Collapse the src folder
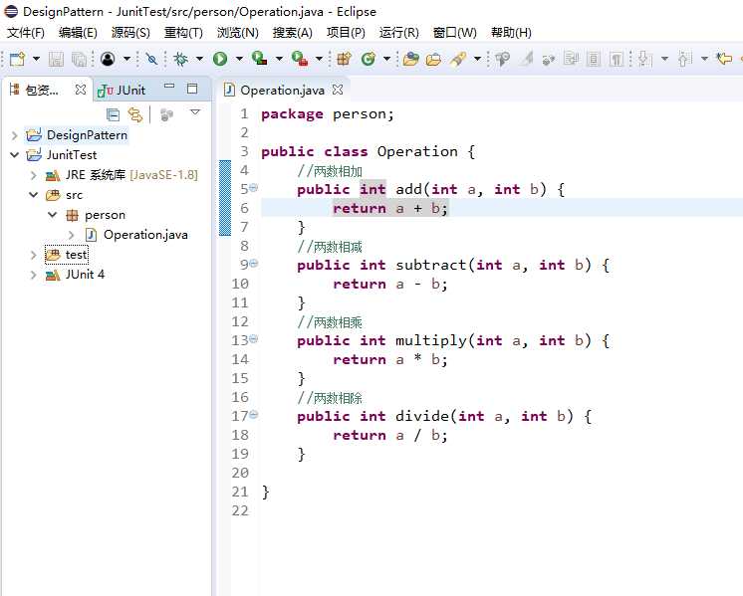 [34, 195]
